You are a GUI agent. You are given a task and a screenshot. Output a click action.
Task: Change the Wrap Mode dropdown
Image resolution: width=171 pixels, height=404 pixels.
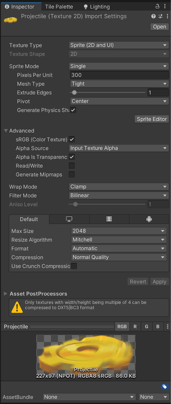(119, 187)
